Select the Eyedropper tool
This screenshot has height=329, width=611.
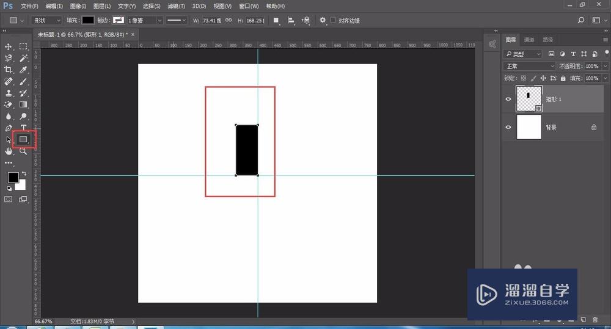click(23, 70)
